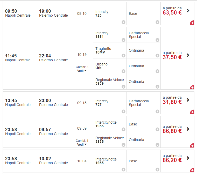Click red plus icon on 63,50 € trip

click(x=192, y=23)
